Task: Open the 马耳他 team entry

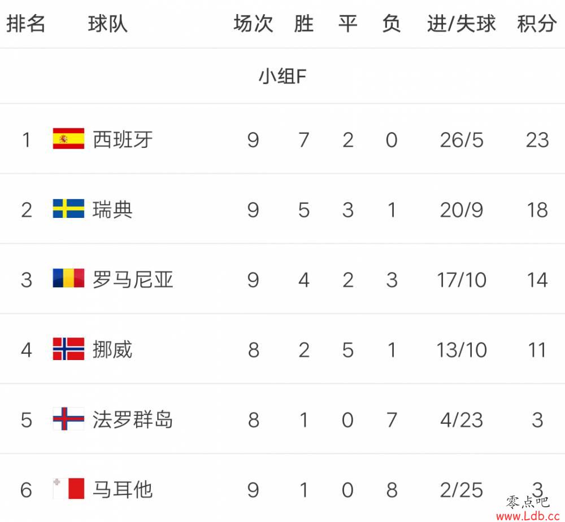Action: 123,490
